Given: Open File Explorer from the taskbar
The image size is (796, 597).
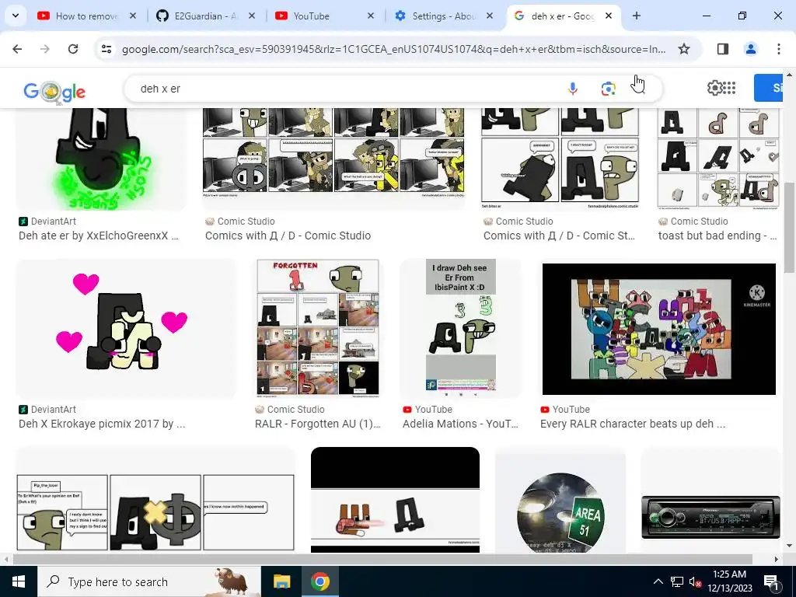Looking at the screenshot, I should point(281,581).
